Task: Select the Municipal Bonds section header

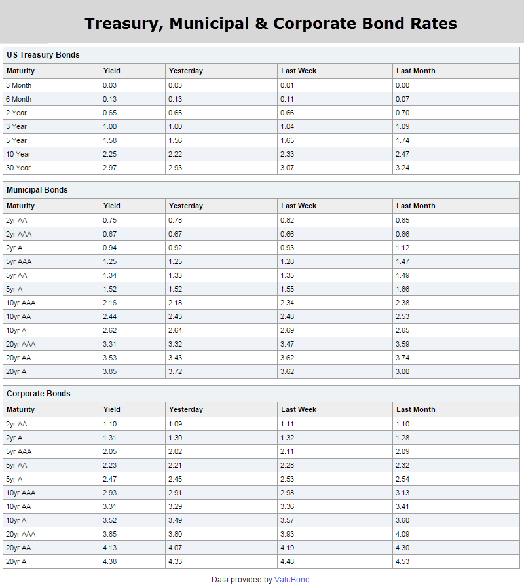Action: tap(37, 190)
